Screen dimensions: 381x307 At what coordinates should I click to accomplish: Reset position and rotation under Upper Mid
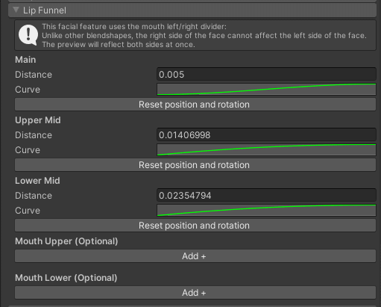tap(195, 165)
